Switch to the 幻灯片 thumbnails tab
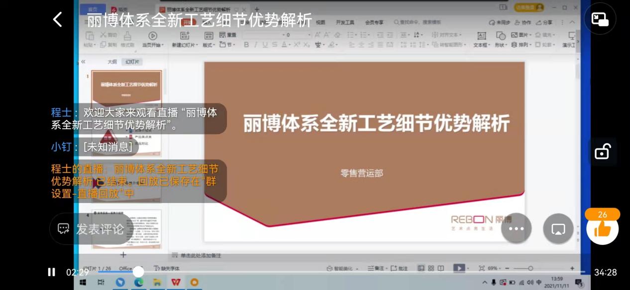The height and width of the screenshot is (290, 630). [x=133, y=62]
